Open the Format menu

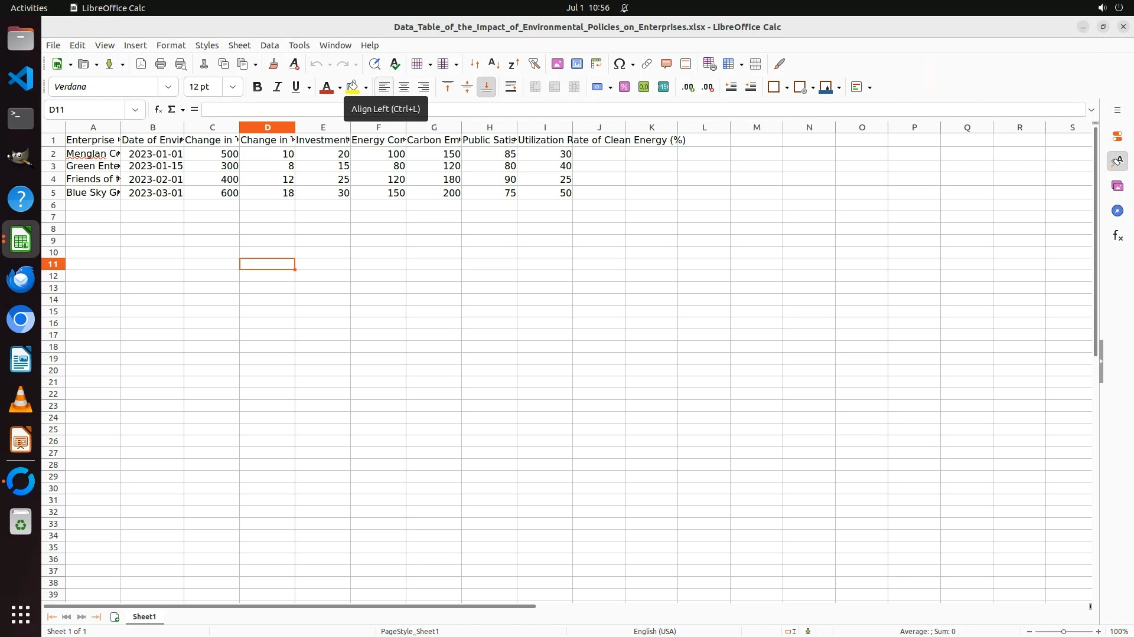pos(171,45)
